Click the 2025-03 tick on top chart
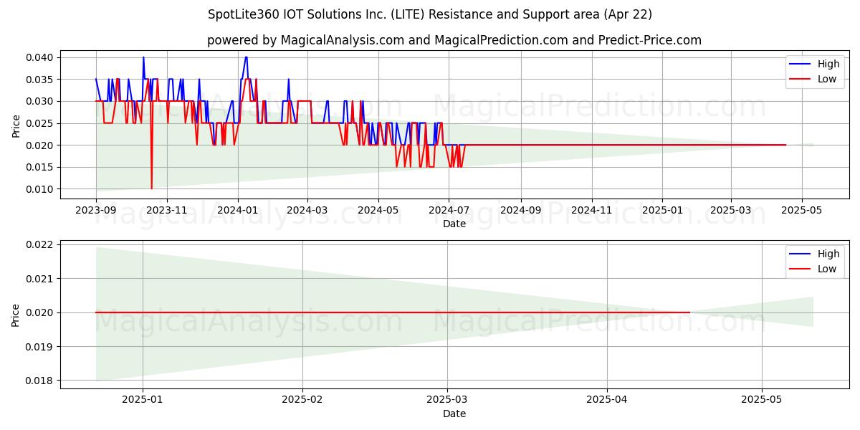Viewport: 860px width, 430px height. 730,210
